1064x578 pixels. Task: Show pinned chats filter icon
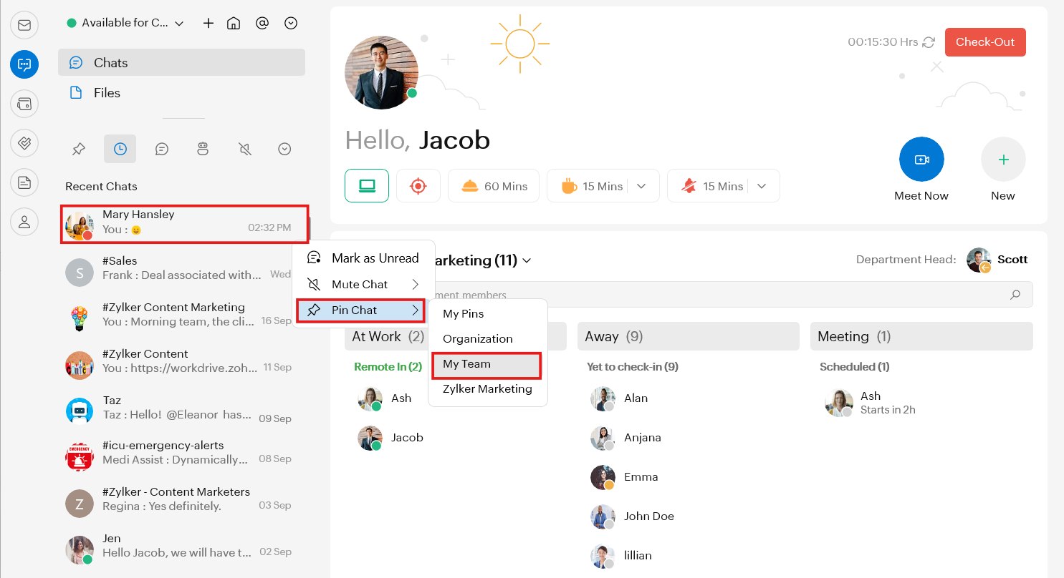click(x=79, y=149)
